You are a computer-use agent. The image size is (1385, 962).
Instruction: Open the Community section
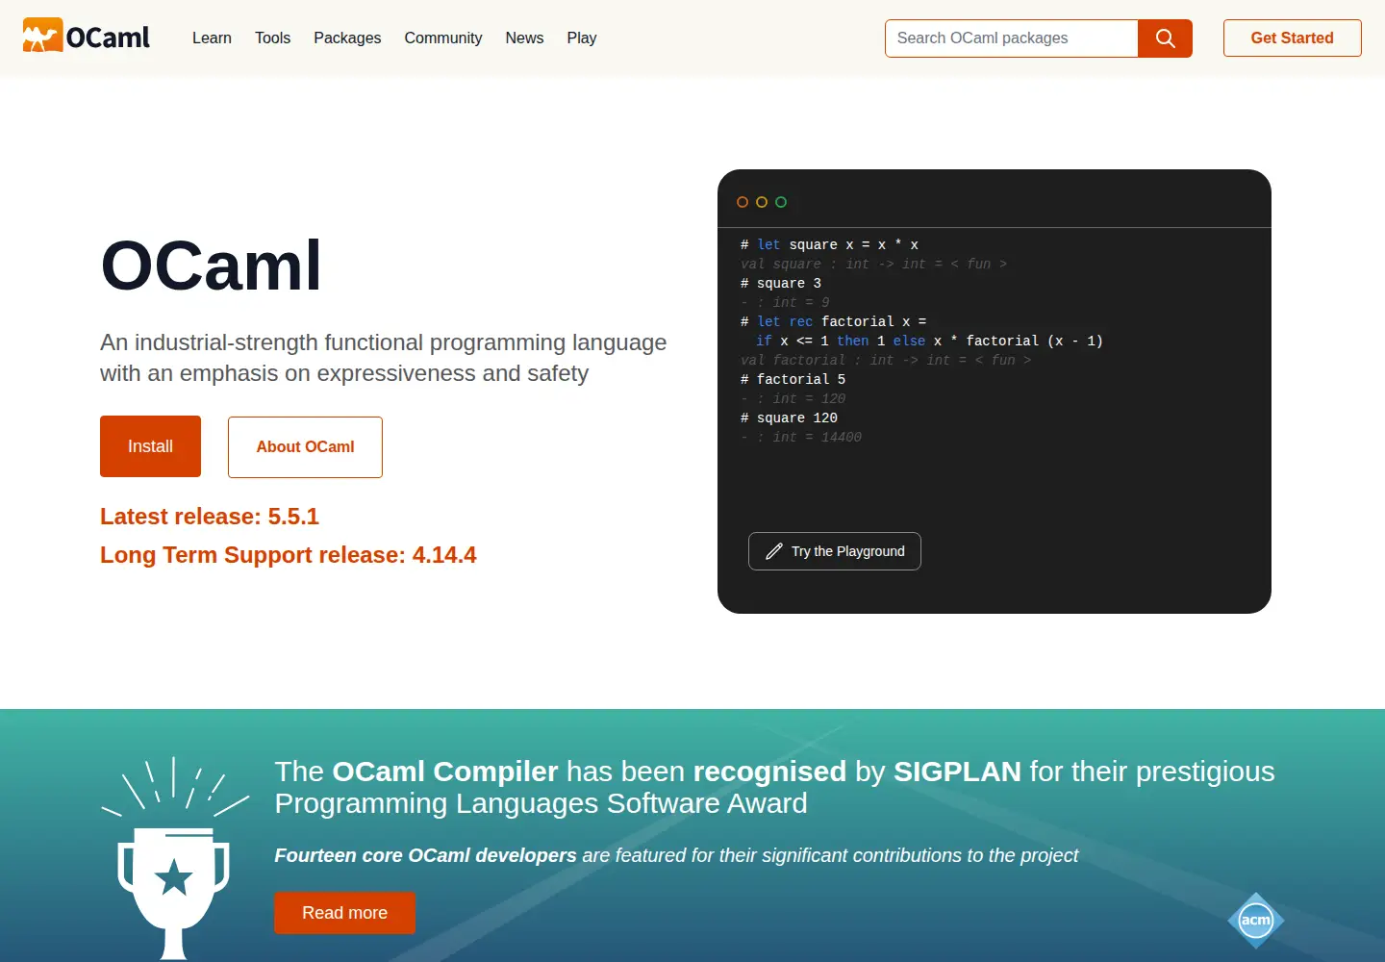(443, 38)
